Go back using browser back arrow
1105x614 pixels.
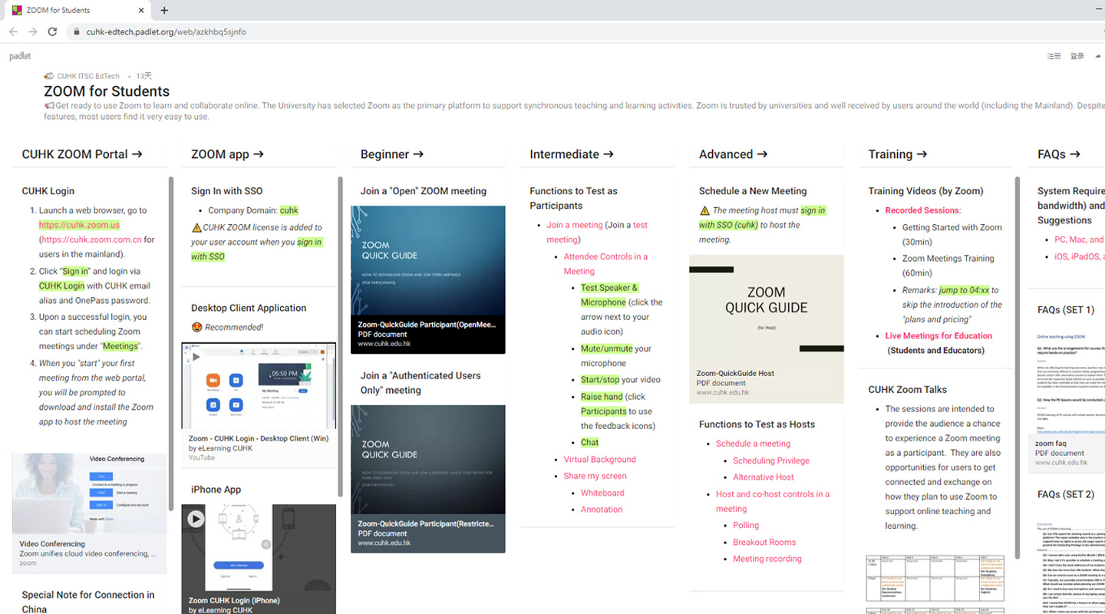tap(13, 31)
